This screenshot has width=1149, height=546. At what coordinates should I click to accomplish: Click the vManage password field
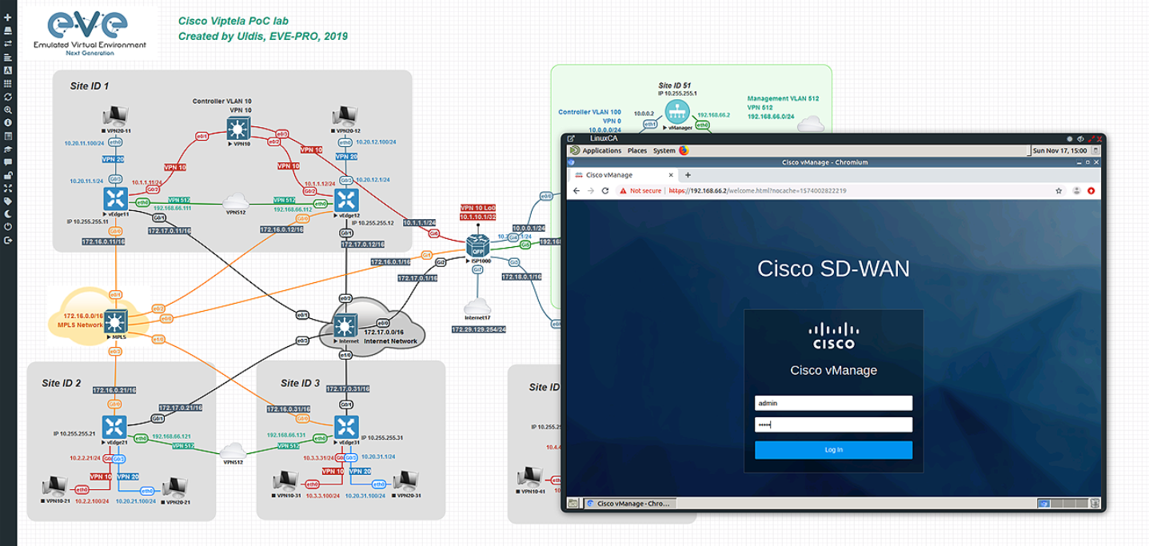833,424
